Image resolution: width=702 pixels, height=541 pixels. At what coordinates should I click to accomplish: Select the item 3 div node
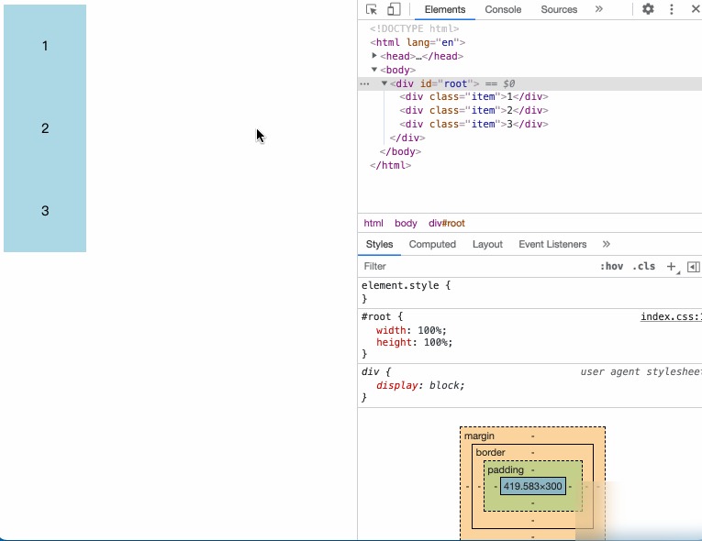474,124
